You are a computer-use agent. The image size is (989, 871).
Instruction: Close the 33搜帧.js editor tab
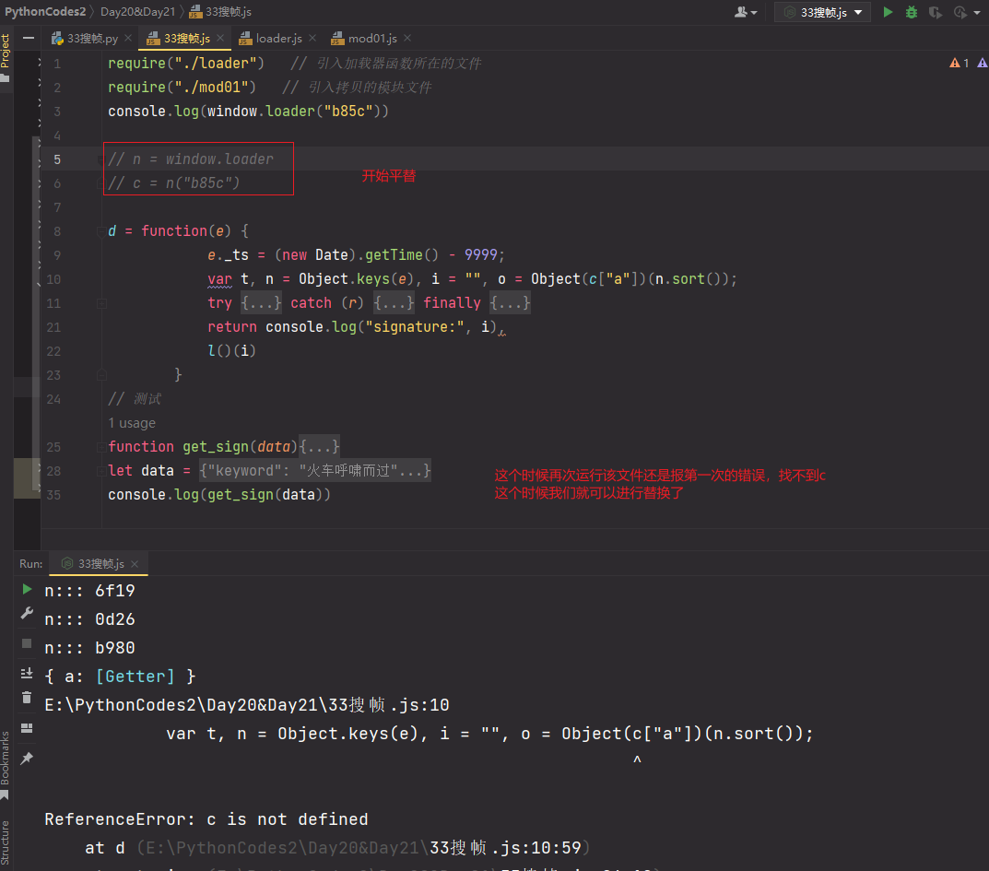220,39
